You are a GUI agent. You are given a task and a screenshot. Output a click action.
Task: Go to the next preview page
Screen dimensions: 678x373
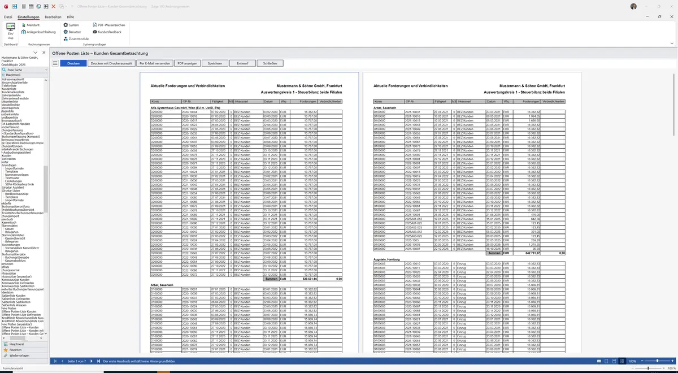coord(92,361)
